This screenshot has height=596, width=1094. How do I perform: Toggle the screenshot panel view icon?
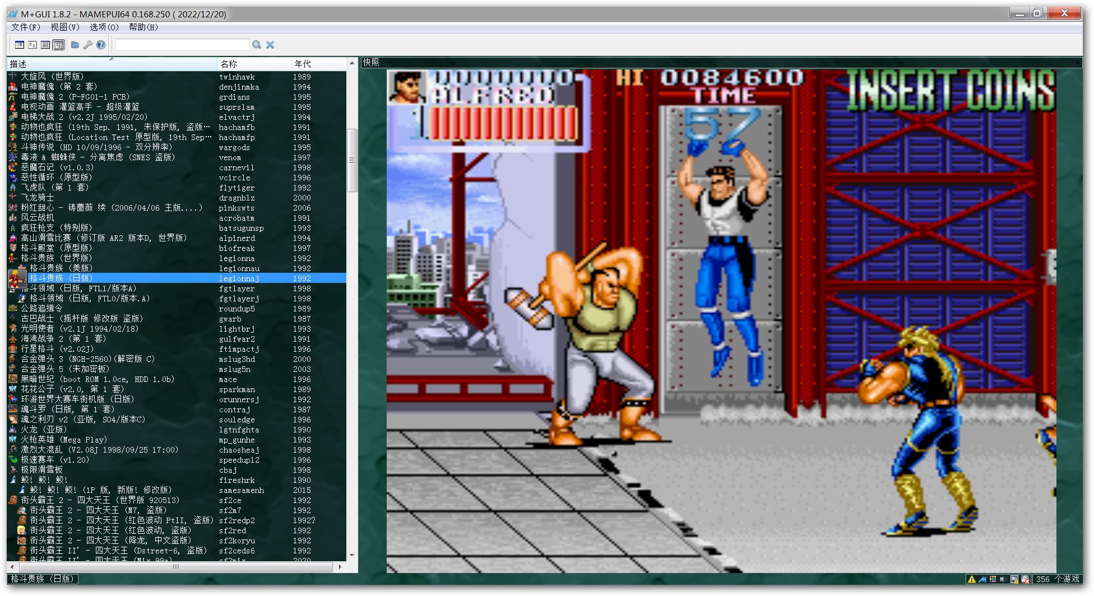point(33,45)
